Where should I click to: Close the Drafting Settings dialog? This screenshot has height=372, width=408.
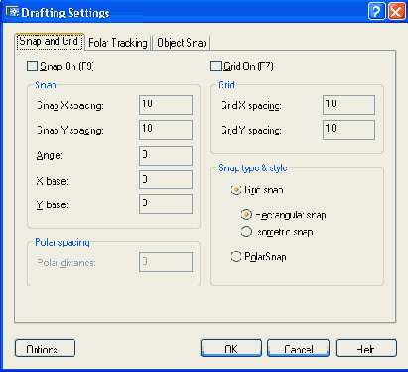(x=396, y=12)
